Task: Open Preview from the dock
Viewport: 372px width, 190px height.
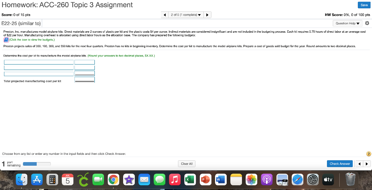Action: click(282, 179)
